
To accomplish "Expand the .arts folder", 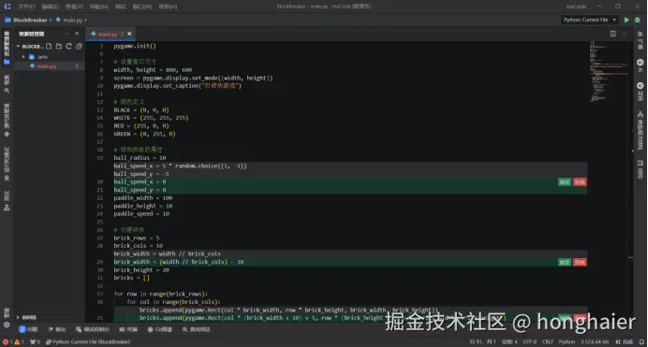I will tap(23, 57).
